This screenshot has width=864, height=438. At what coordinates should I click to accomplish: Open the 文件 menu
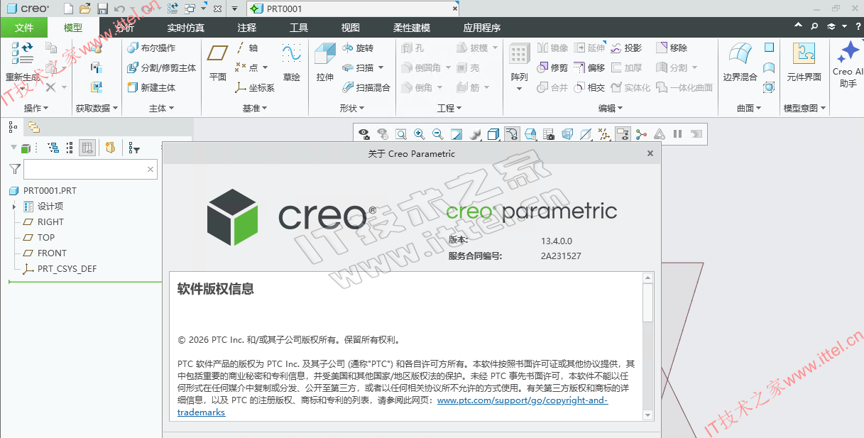pyautogui.click(x=24, y=28)
